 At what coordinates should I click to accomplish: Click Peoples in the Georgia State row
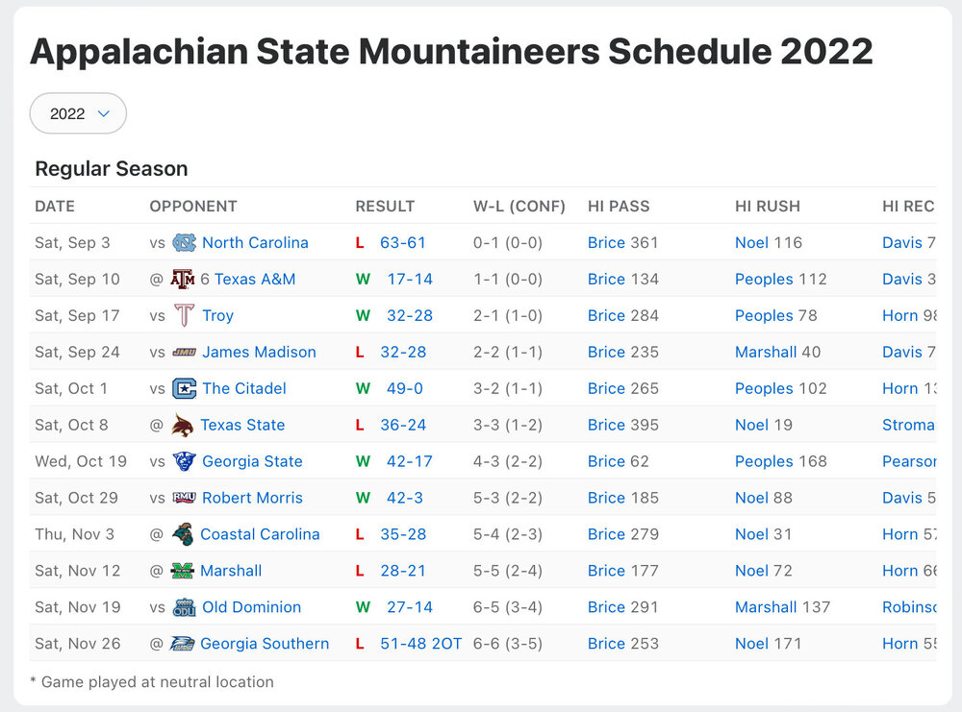point(764,462)
